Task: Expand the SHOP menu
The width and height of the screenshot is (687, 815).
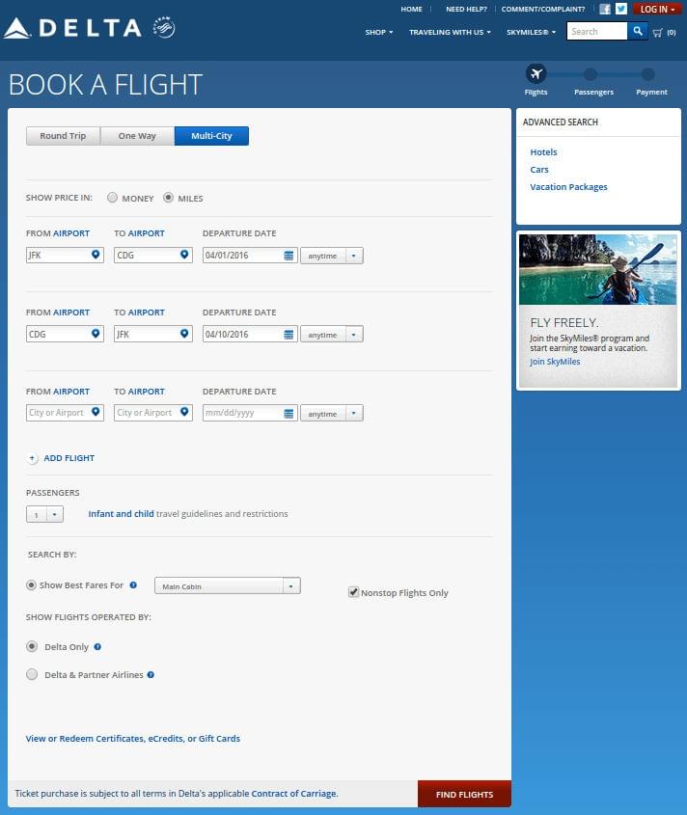Action: (378, 32)
